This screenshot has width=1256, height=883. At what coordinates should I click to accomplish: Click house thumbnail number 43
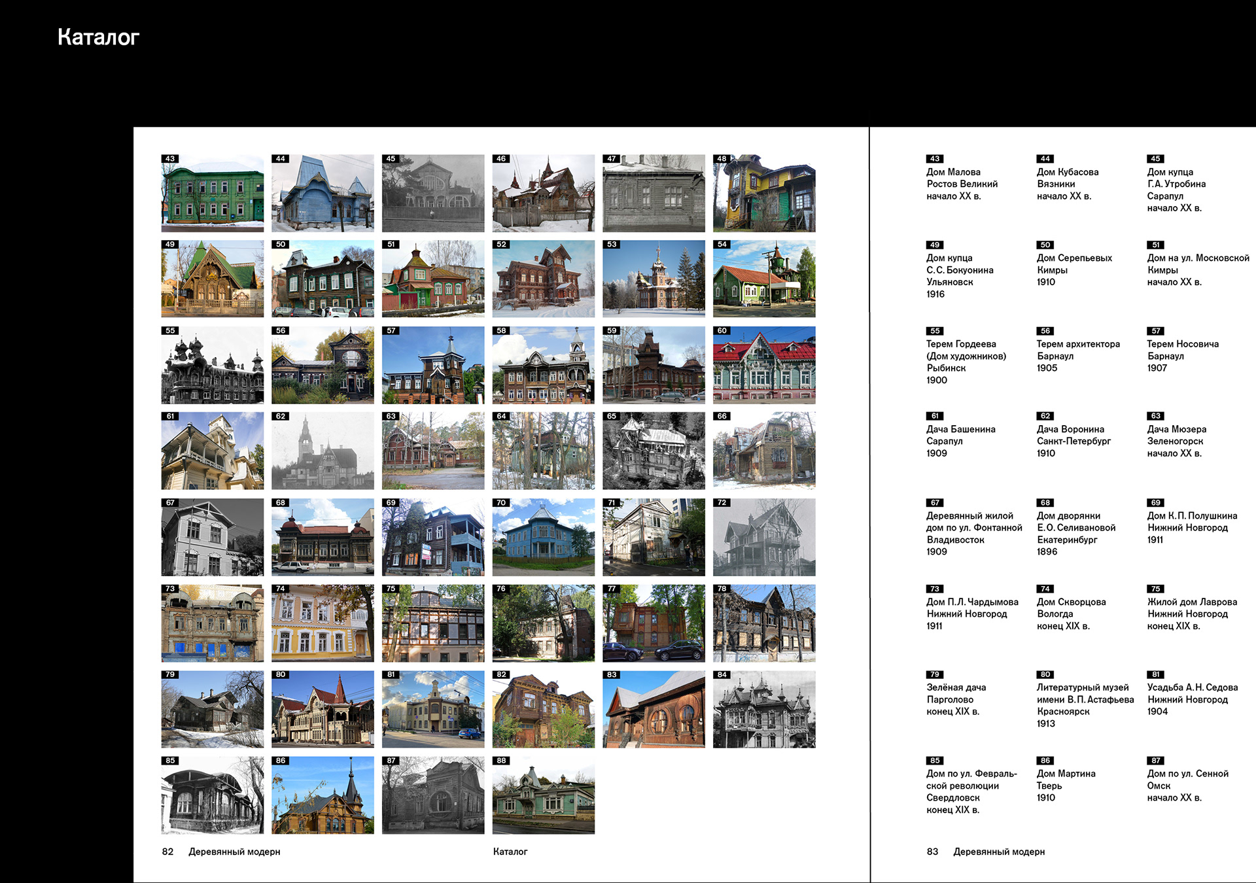point(212,194)
